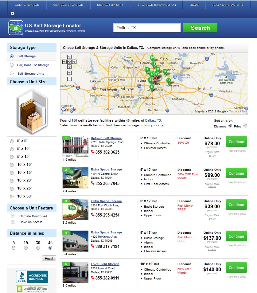Click phone icon for Uptown Self Storage

[93, 151]
